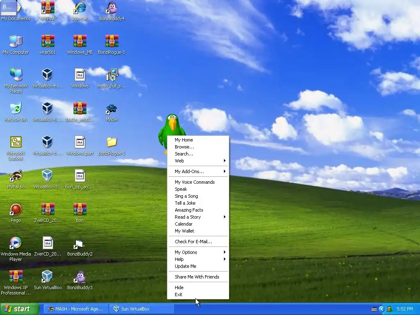Select the BonziRogue-1 folder icon

(112, 142)
